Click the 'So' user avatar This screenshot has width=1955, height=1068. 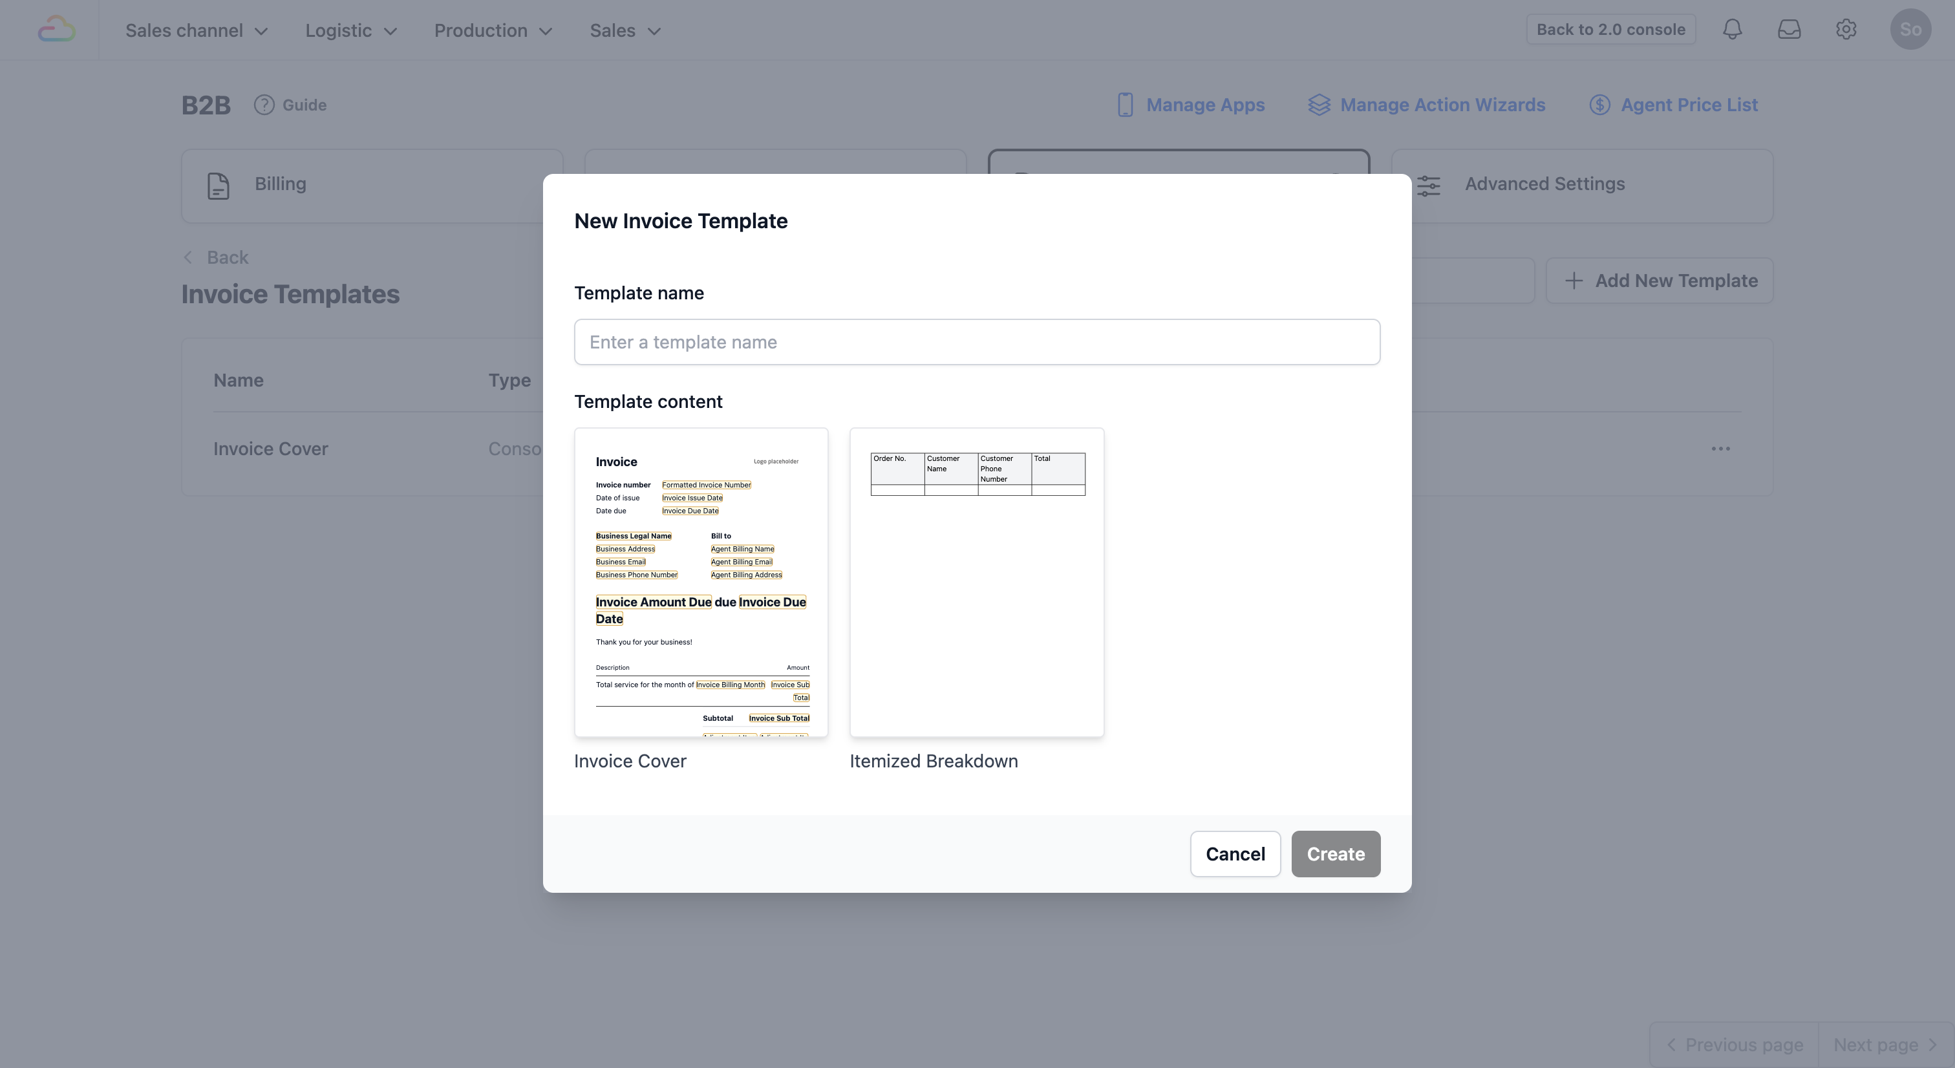pyautogui.click(x=1910, y=30)
